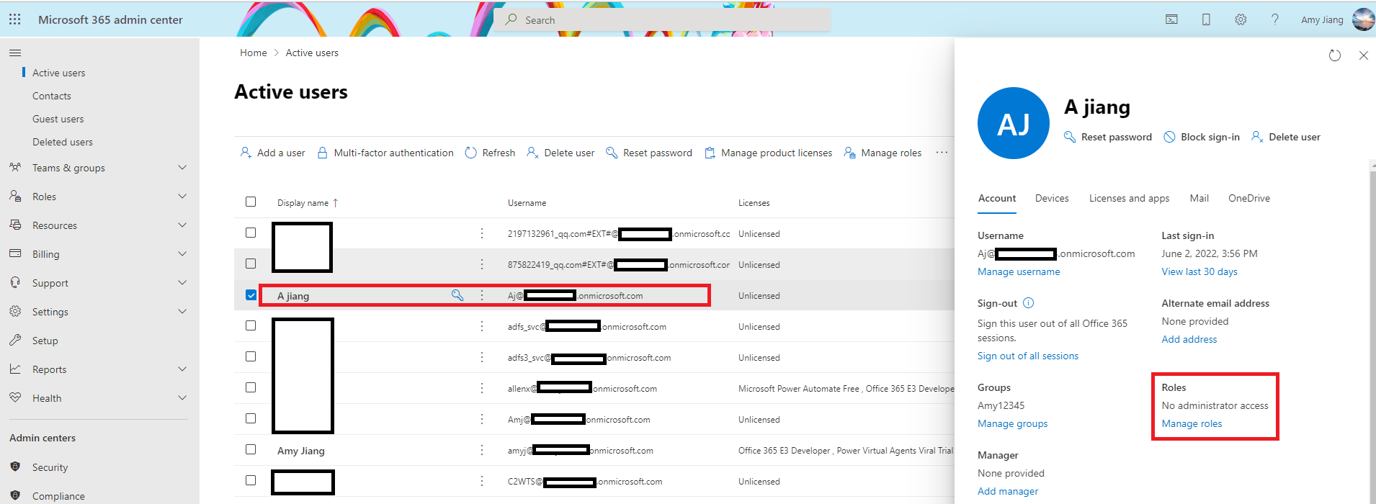Open the help question mark icon
The width and height of the screenshot is (1376, 504).
point(1275,19)
